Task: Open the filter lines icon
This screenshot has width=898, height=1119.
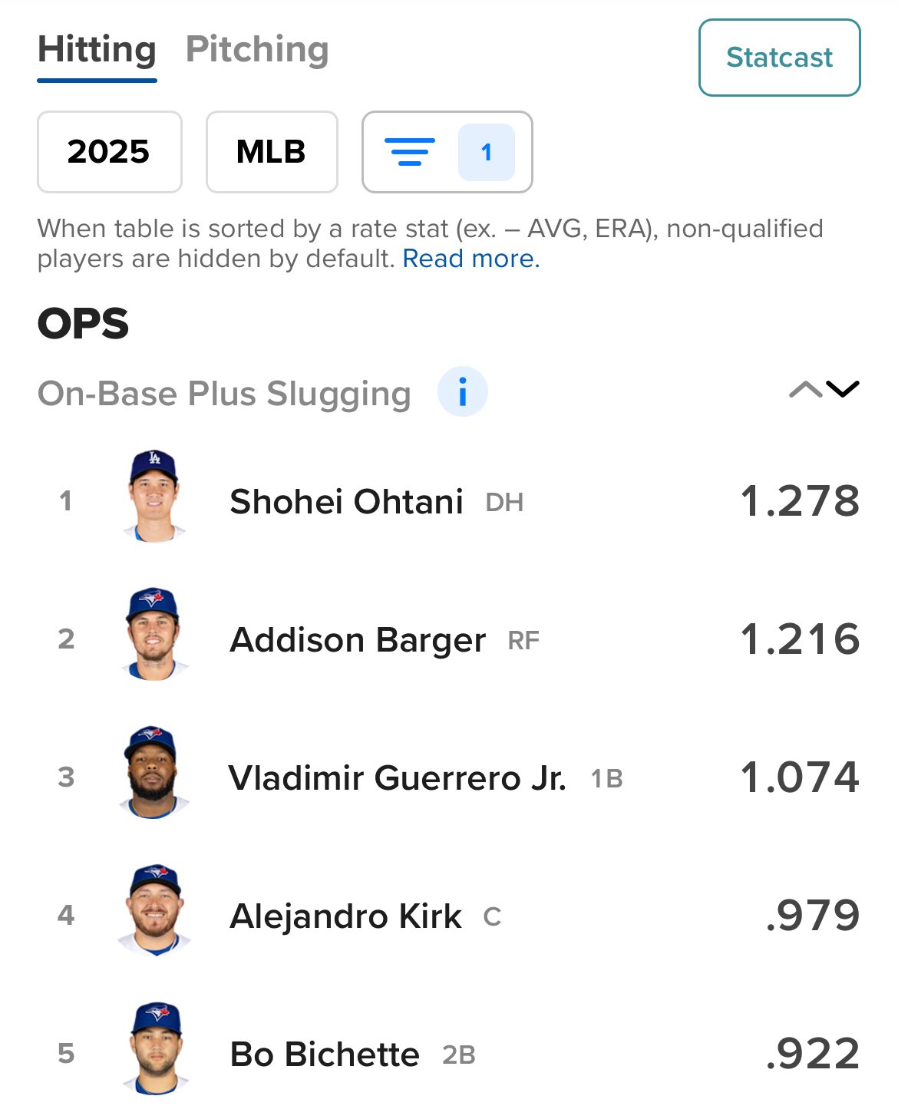Action: point(409,152)
